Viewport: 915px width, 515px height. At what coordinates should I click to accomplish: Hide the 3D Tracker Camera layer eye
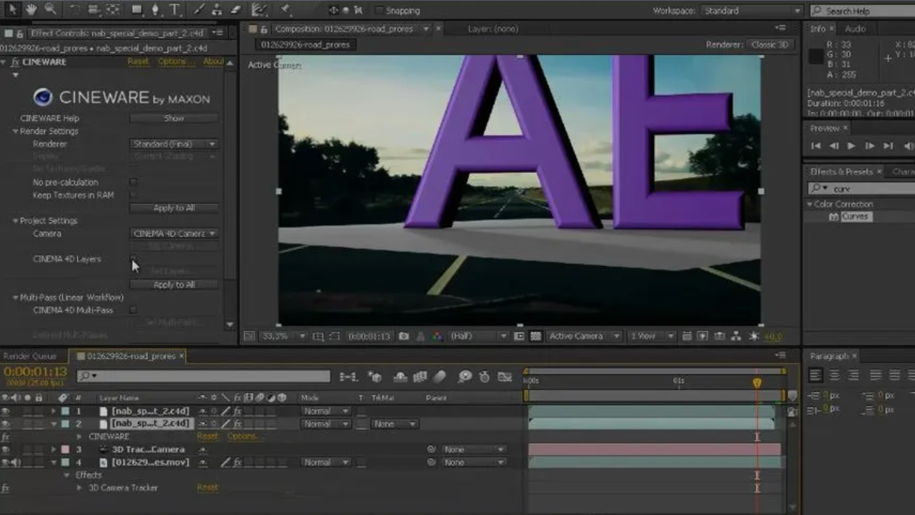coord(5,449)
